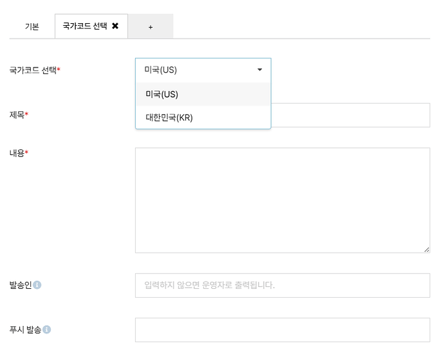Screen dimensions: 444x346
Task: Click the 발송인 label text
Action: pos(21,285)
